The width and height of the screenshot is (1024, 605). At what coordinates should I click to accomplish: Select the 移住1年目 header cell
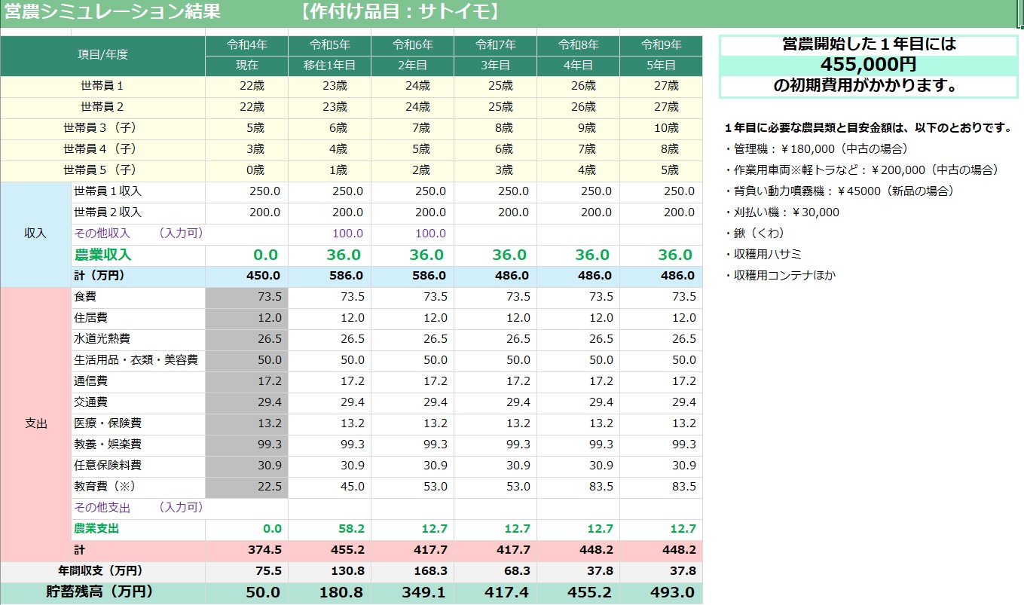click(x=329, y=66)
